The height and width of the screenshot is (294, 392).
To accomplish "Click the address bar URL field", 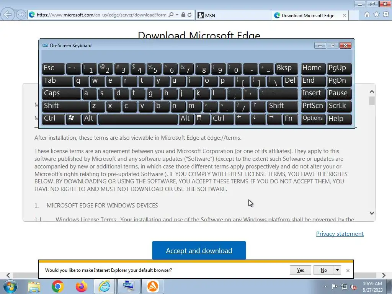I will pos(101,15).
